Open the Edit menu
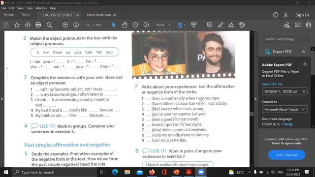This screenshot has height=177, width=315. click(x=12, y=8)
